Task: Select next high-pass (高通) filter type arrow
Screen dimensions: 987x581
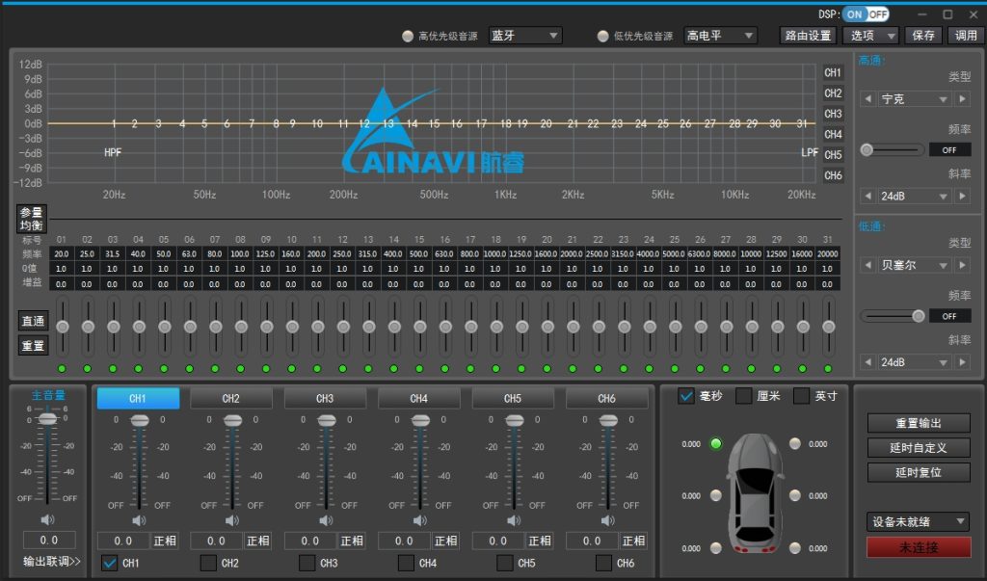Action: (x=963, y=99)
